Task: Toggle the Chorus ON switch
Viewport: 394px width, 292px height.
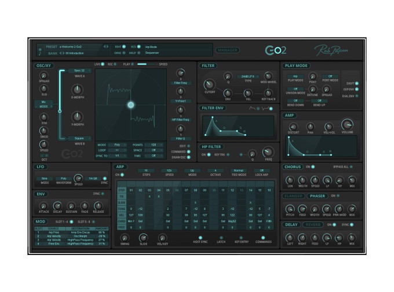Action: coord(313,167)
